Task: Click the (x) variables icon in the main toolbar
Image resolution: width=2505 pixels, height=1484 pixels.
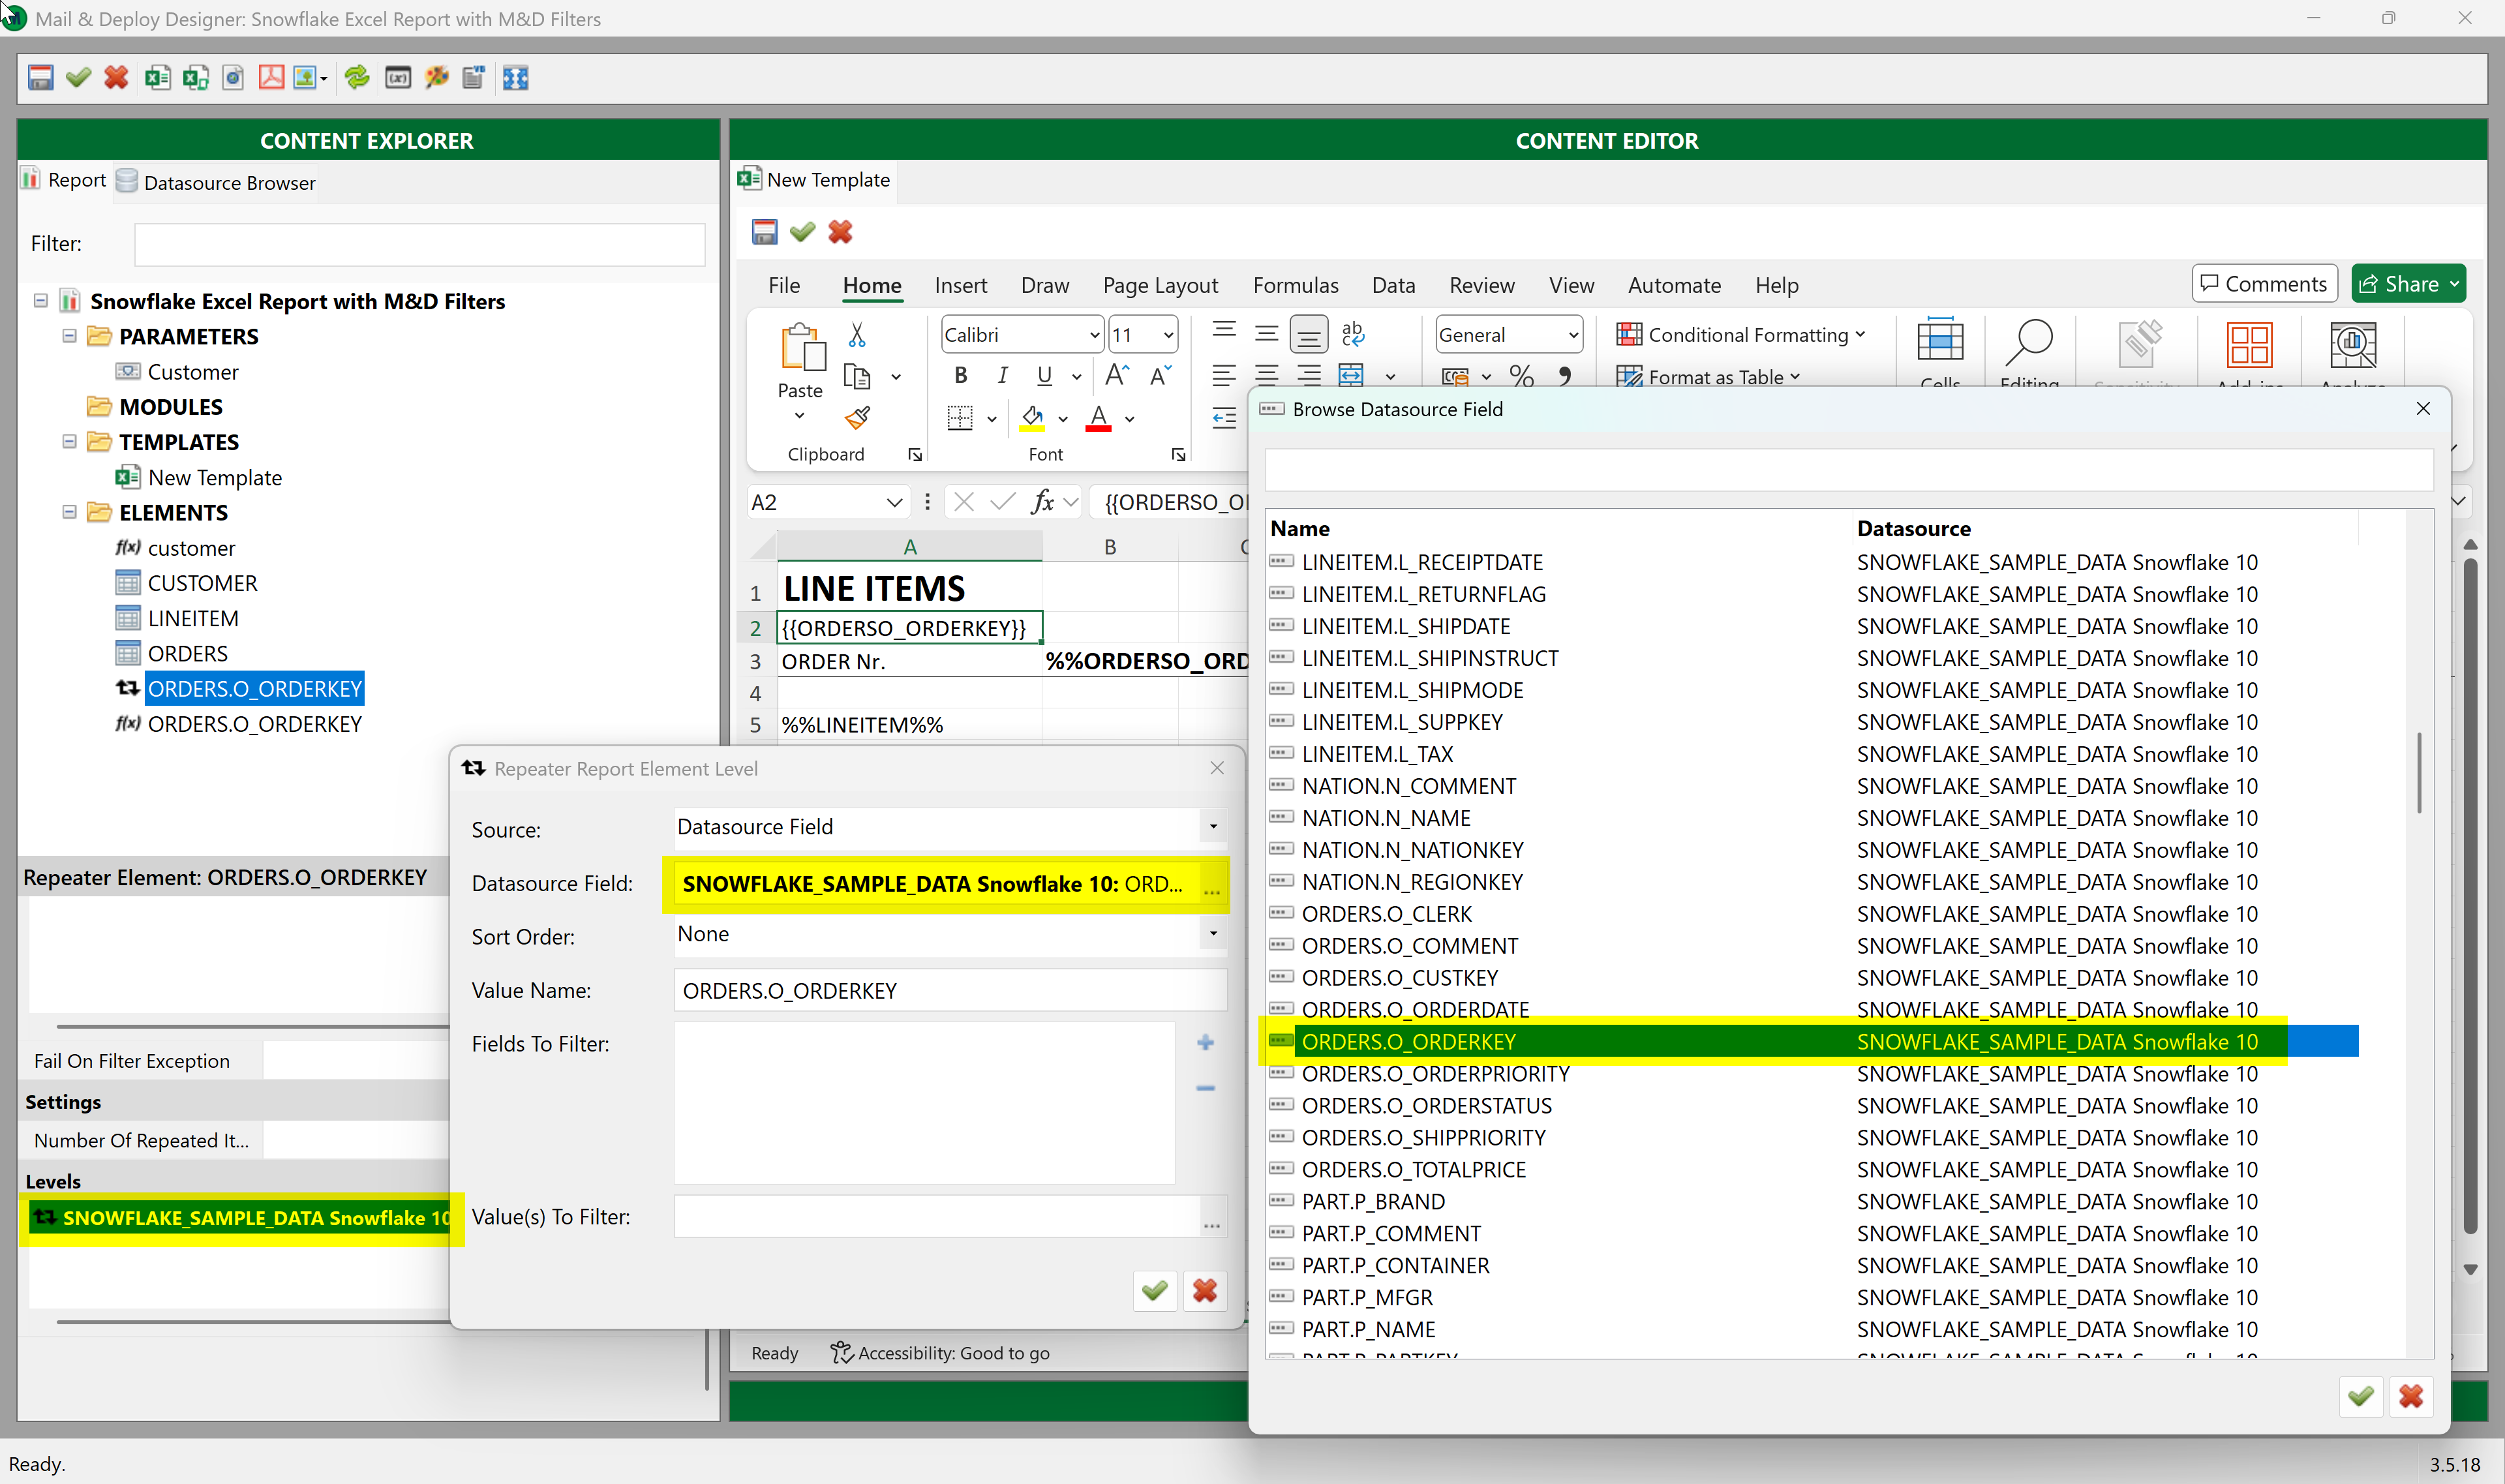Action: pos(398,78)
